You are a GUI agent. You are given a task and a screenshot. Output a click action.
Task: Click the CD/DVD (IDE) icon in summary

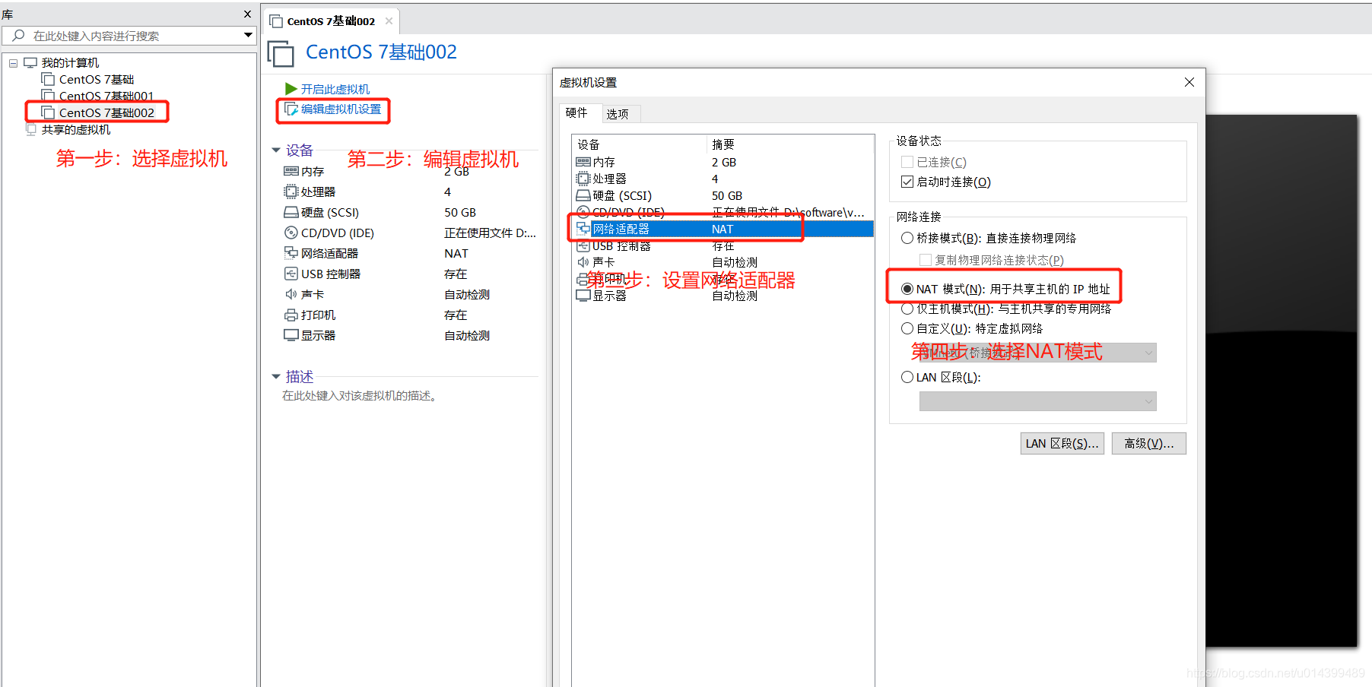(291, 233)
